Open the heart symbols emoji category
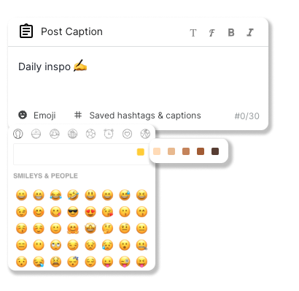 (x=127, y=134)
